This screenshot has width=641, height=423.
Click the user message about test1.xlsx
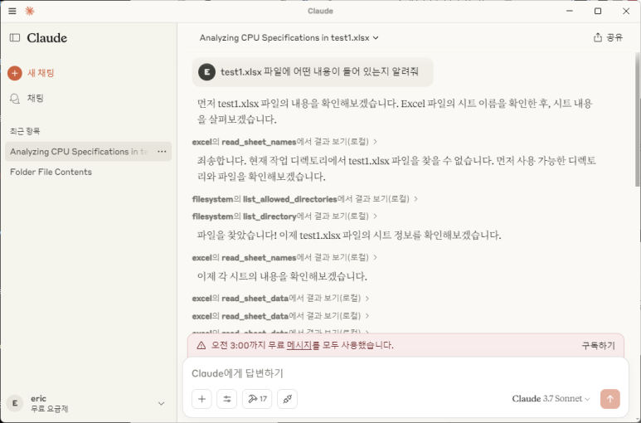(313, 72)
